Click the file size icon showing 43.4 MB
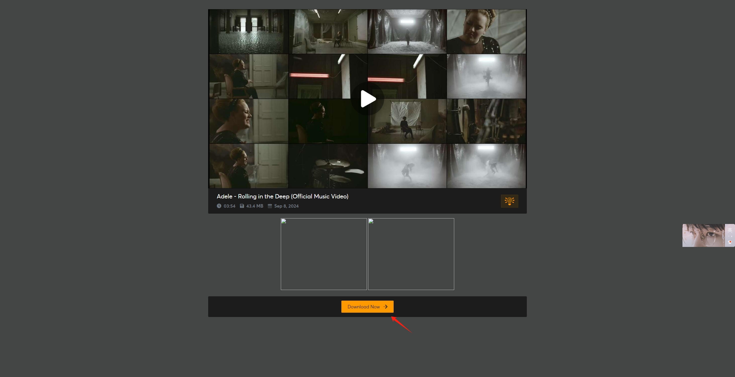Screen dimensions: 735x377 click(x=242, y=206)
